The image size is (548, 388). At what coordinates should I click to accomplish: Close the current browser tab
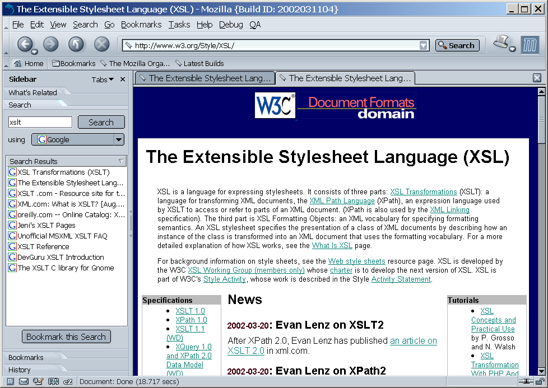pos(537,78)
